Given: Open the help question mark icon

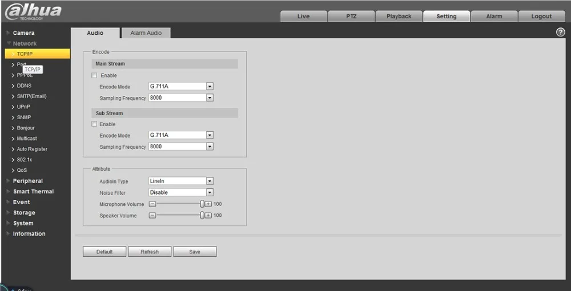Looking at the screenshot, I should coord(561,33).
